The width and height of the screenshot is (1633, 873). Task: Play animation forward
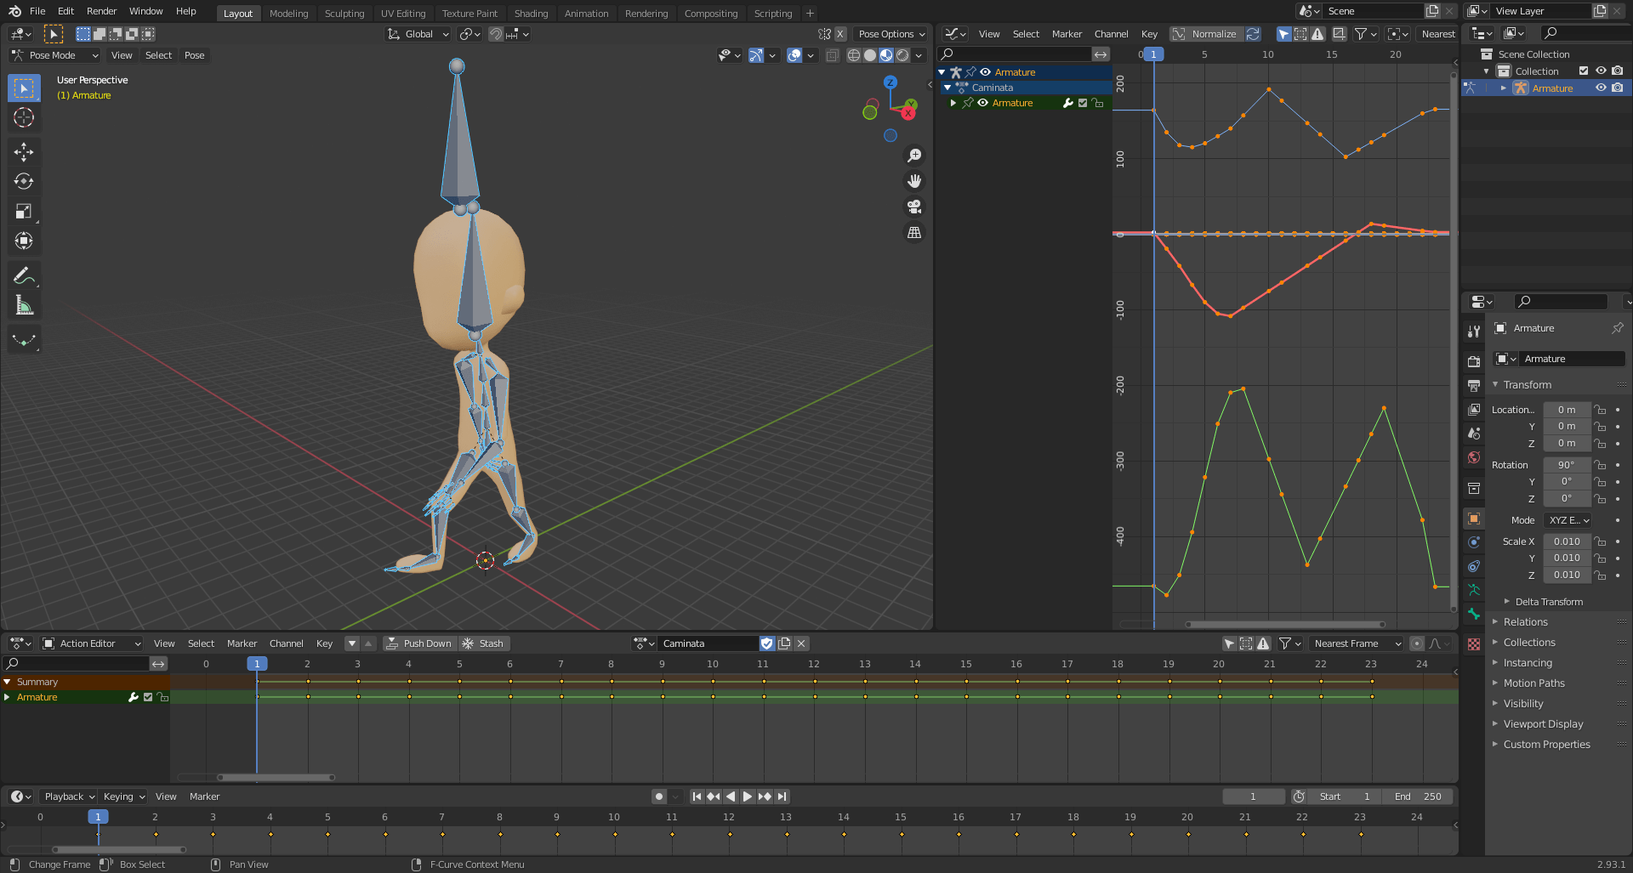[x=748, y=796]
